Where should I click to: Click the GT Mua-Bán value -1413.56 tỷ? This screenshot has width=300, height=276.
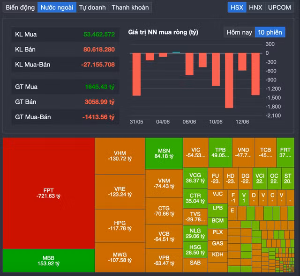98,117
